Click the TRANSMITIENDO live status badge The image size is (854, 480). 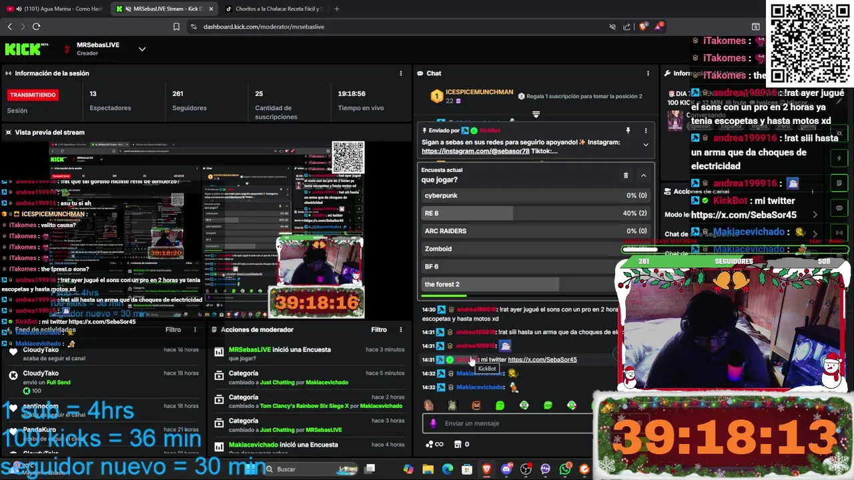[x=33, y=95]
